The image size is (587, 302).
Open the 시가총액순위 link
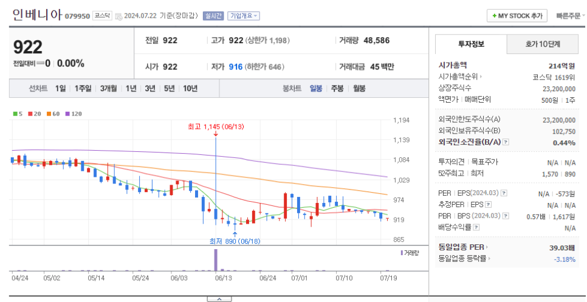[460, 77]
